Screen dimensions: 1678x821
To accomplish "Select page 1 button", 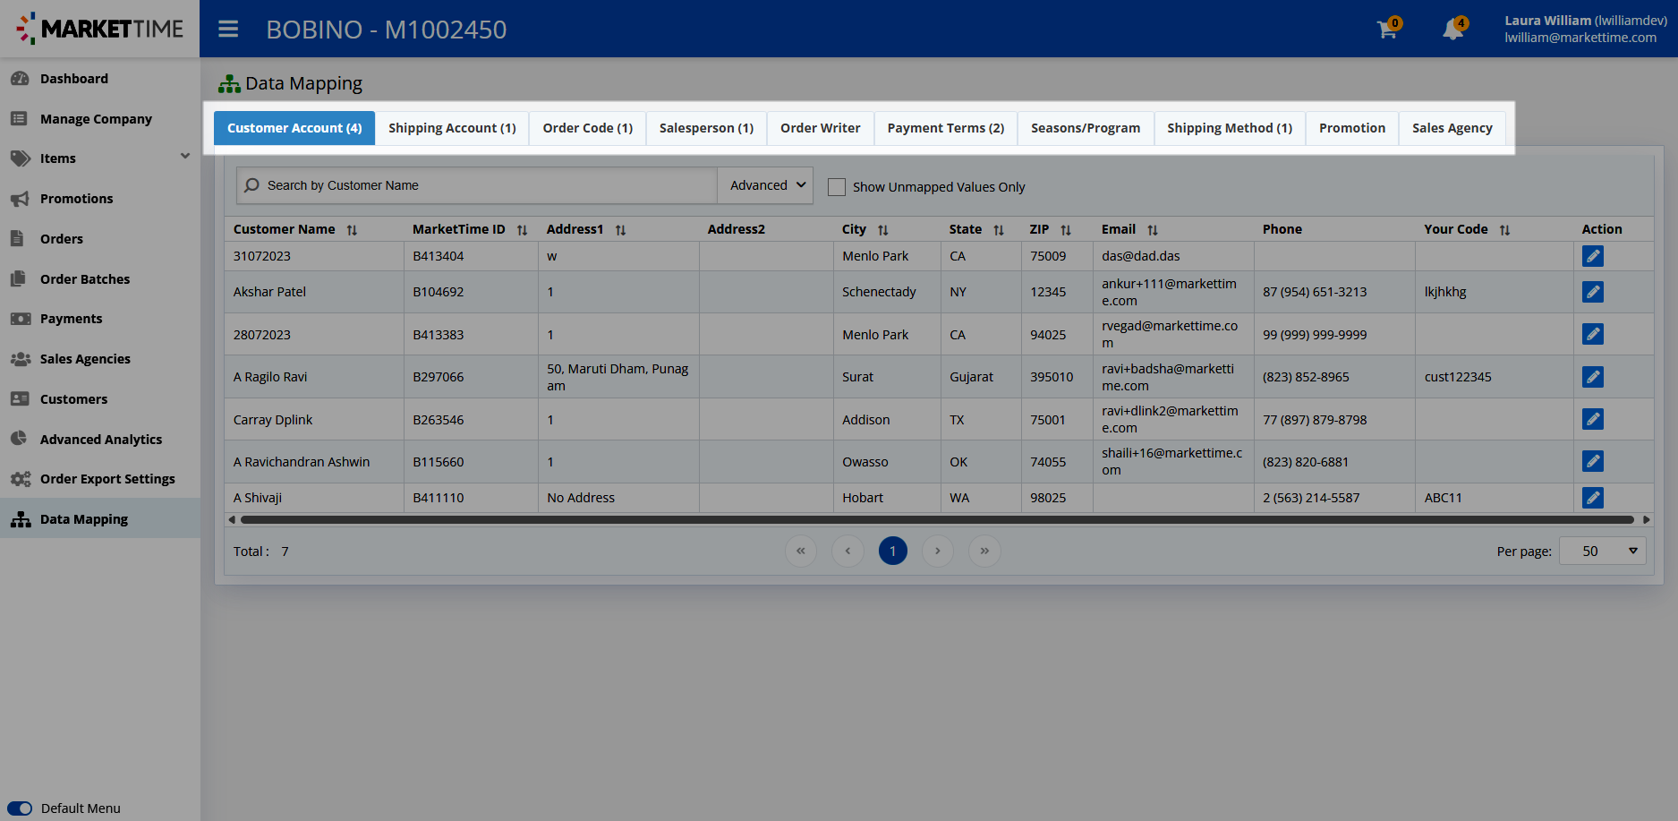I will point(893,551).
